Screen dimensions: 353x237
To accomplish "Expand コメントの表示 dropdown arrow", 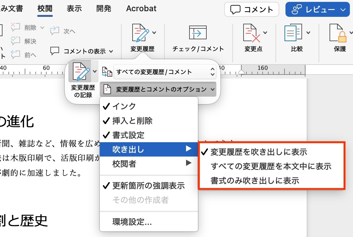I will coord(111,51).
